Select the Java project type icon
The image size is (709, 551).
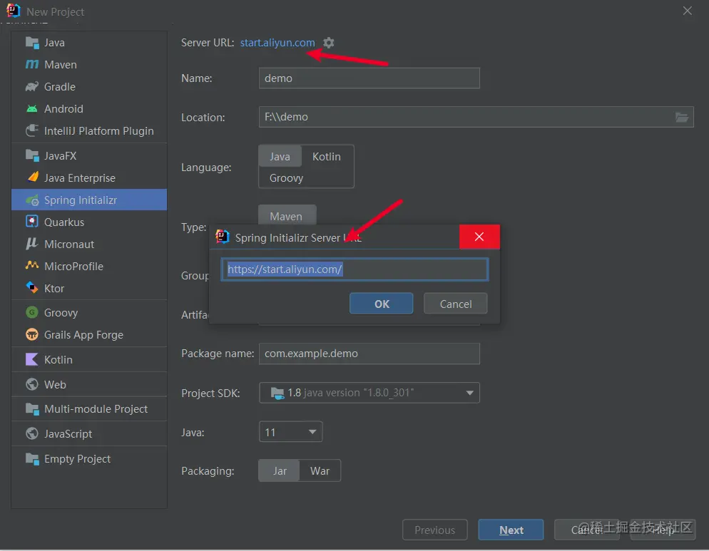point(32,43)
